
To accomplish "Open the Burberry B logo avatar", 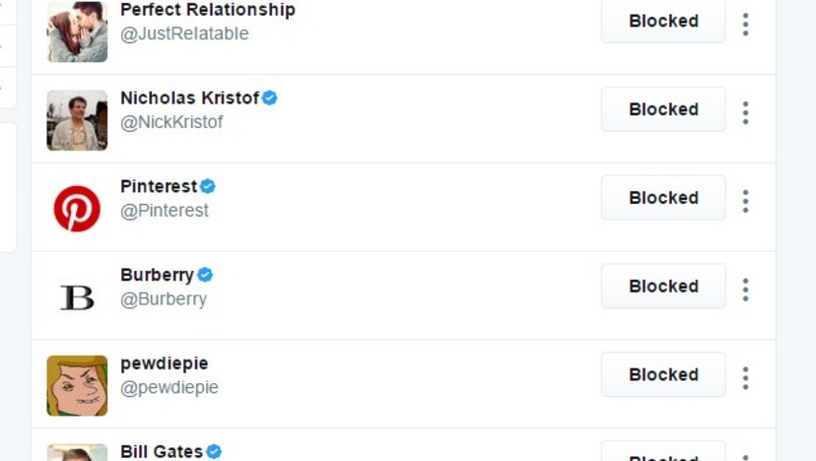I will (x=77, y=297).
